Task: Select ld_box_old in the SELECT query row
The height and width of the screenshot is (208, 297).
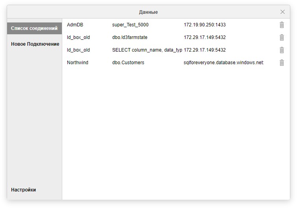Action: coord(78,50)
